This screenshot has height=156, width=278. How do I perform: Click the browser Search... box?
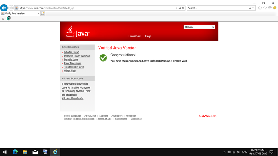click(217, 8)
